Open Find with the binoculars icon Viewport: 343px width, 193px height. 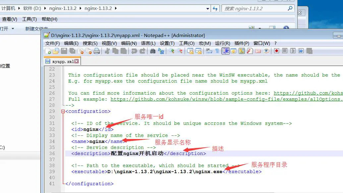tap(153, 51)
